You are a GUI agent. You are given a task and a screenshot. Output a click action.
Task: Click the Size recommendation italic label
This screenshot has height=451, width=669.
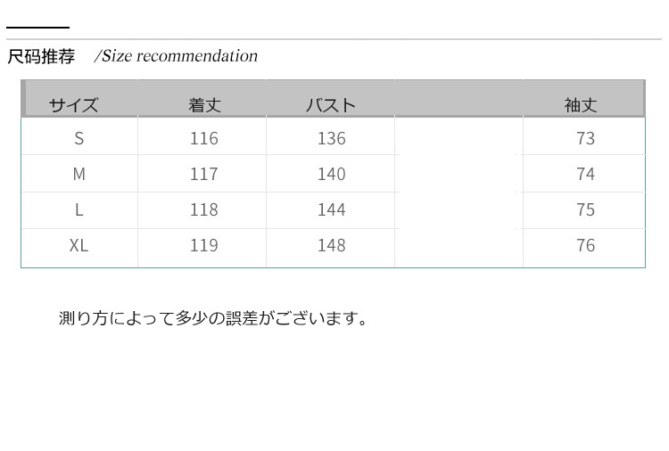coord(177,56)
